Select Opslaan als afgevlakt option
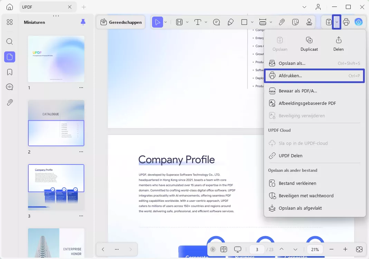 click(315, 208)
